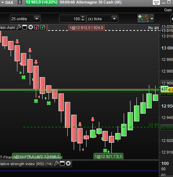The height and width of the screenshot is (177, 173).
Task: Open the DAX instrument dropdown arrow
Action: [x=2, y=2]
